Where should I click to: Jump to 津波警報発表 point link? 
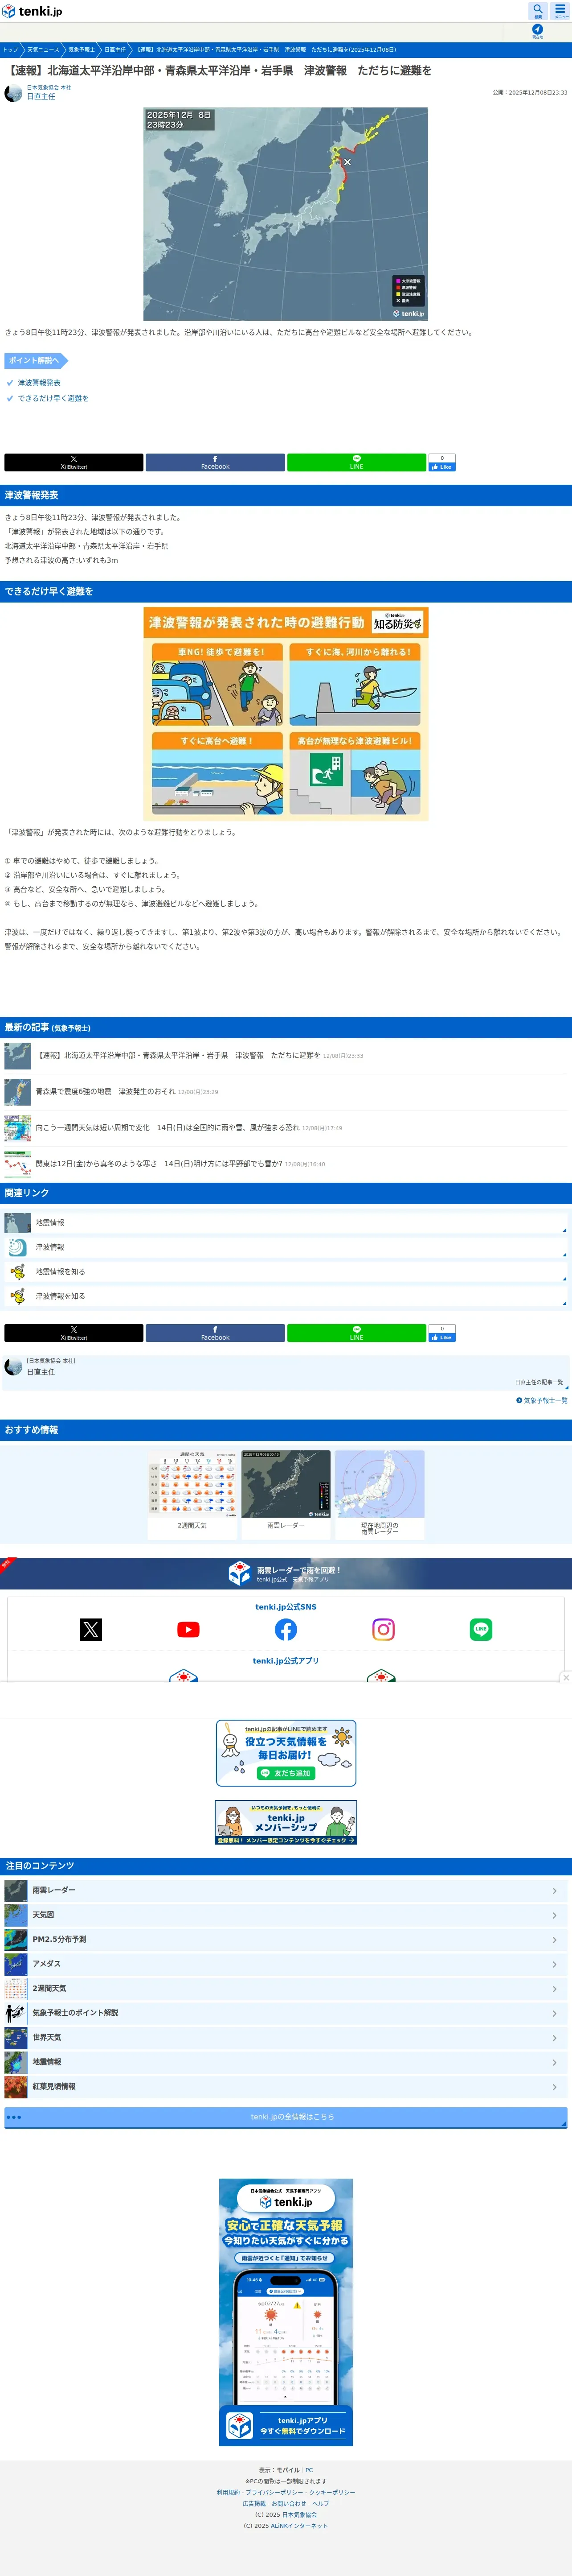39,383
